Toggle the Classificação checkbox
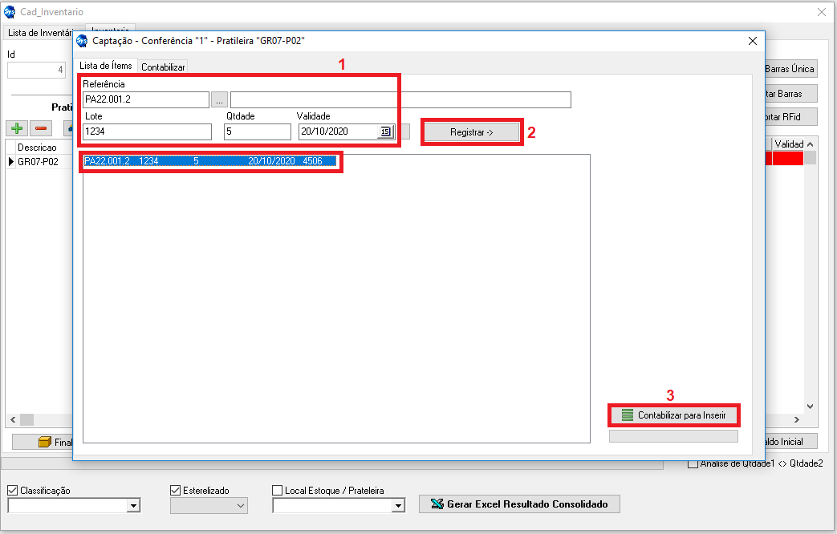This screenshot has height=534, width=837. pyautogui.click(x=13, y=491)
